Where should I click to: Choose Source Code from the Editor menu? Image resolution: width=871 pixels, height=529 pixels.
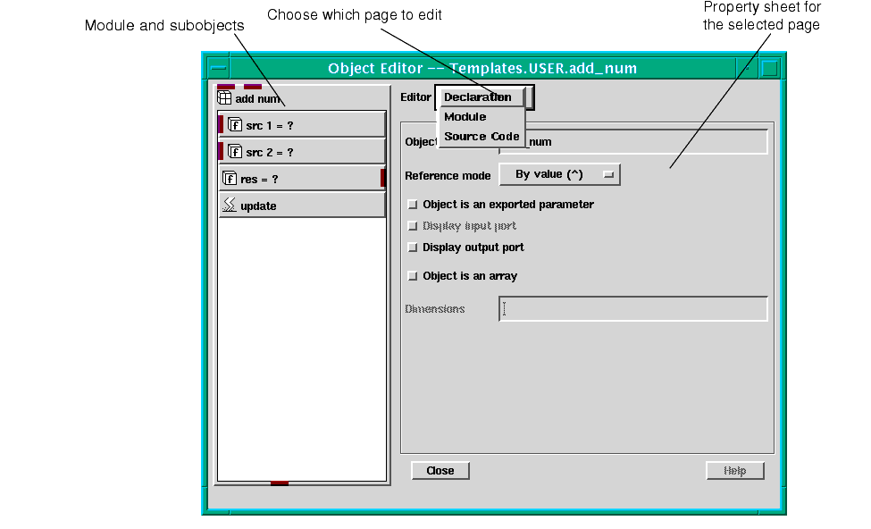(x=481, y=137)
